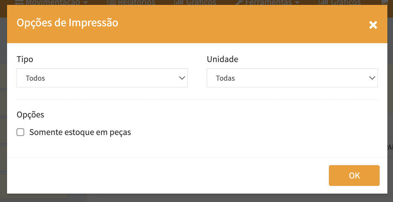The width and height of the screenshot is (393, 202).
Task: Click the chevron arrow in Tipo select
Action: (182, 78)
